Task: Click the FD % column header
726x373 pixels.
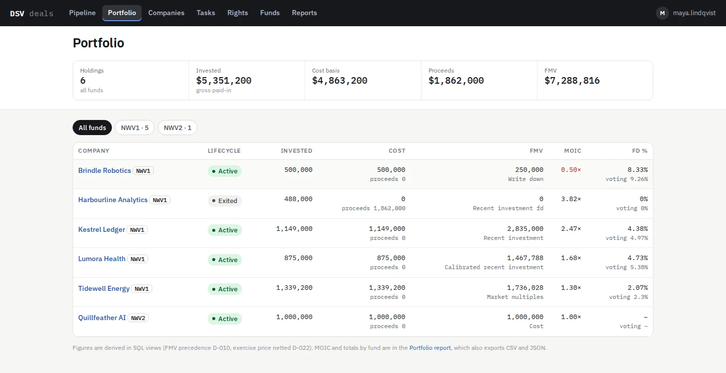Action: [640, 151]
